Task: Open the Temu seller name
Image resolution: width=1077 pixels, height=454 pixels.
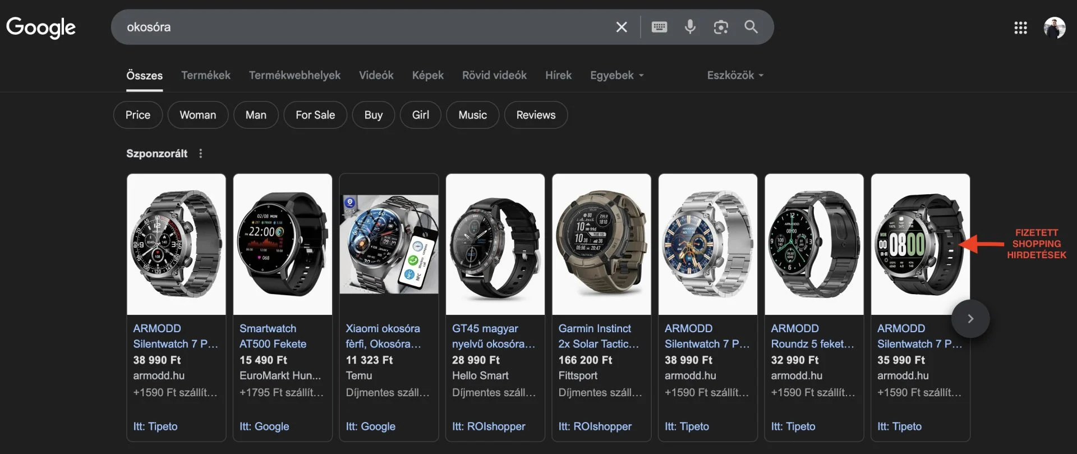Action: click(x=359, y=375)
